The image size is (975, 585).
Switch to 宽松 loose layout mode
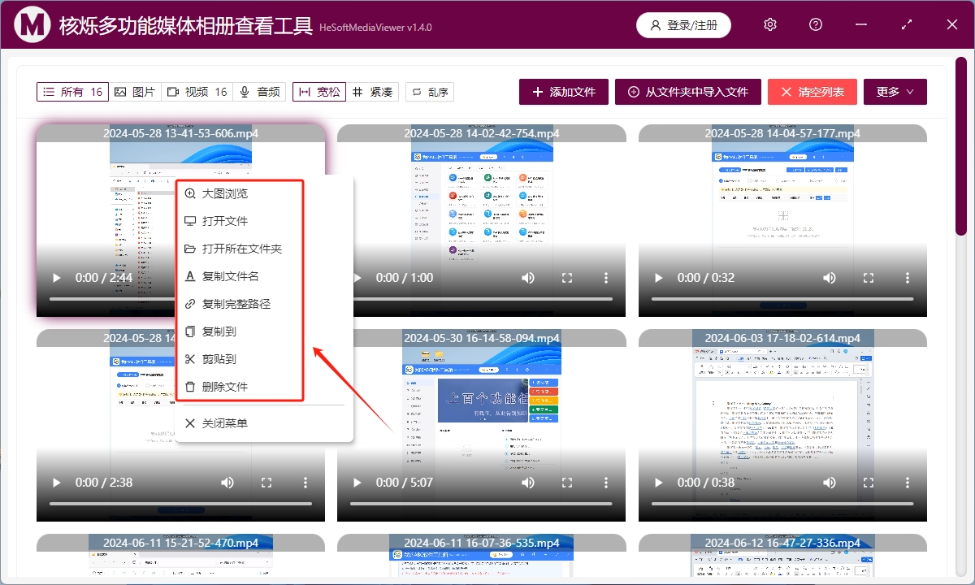319,92
